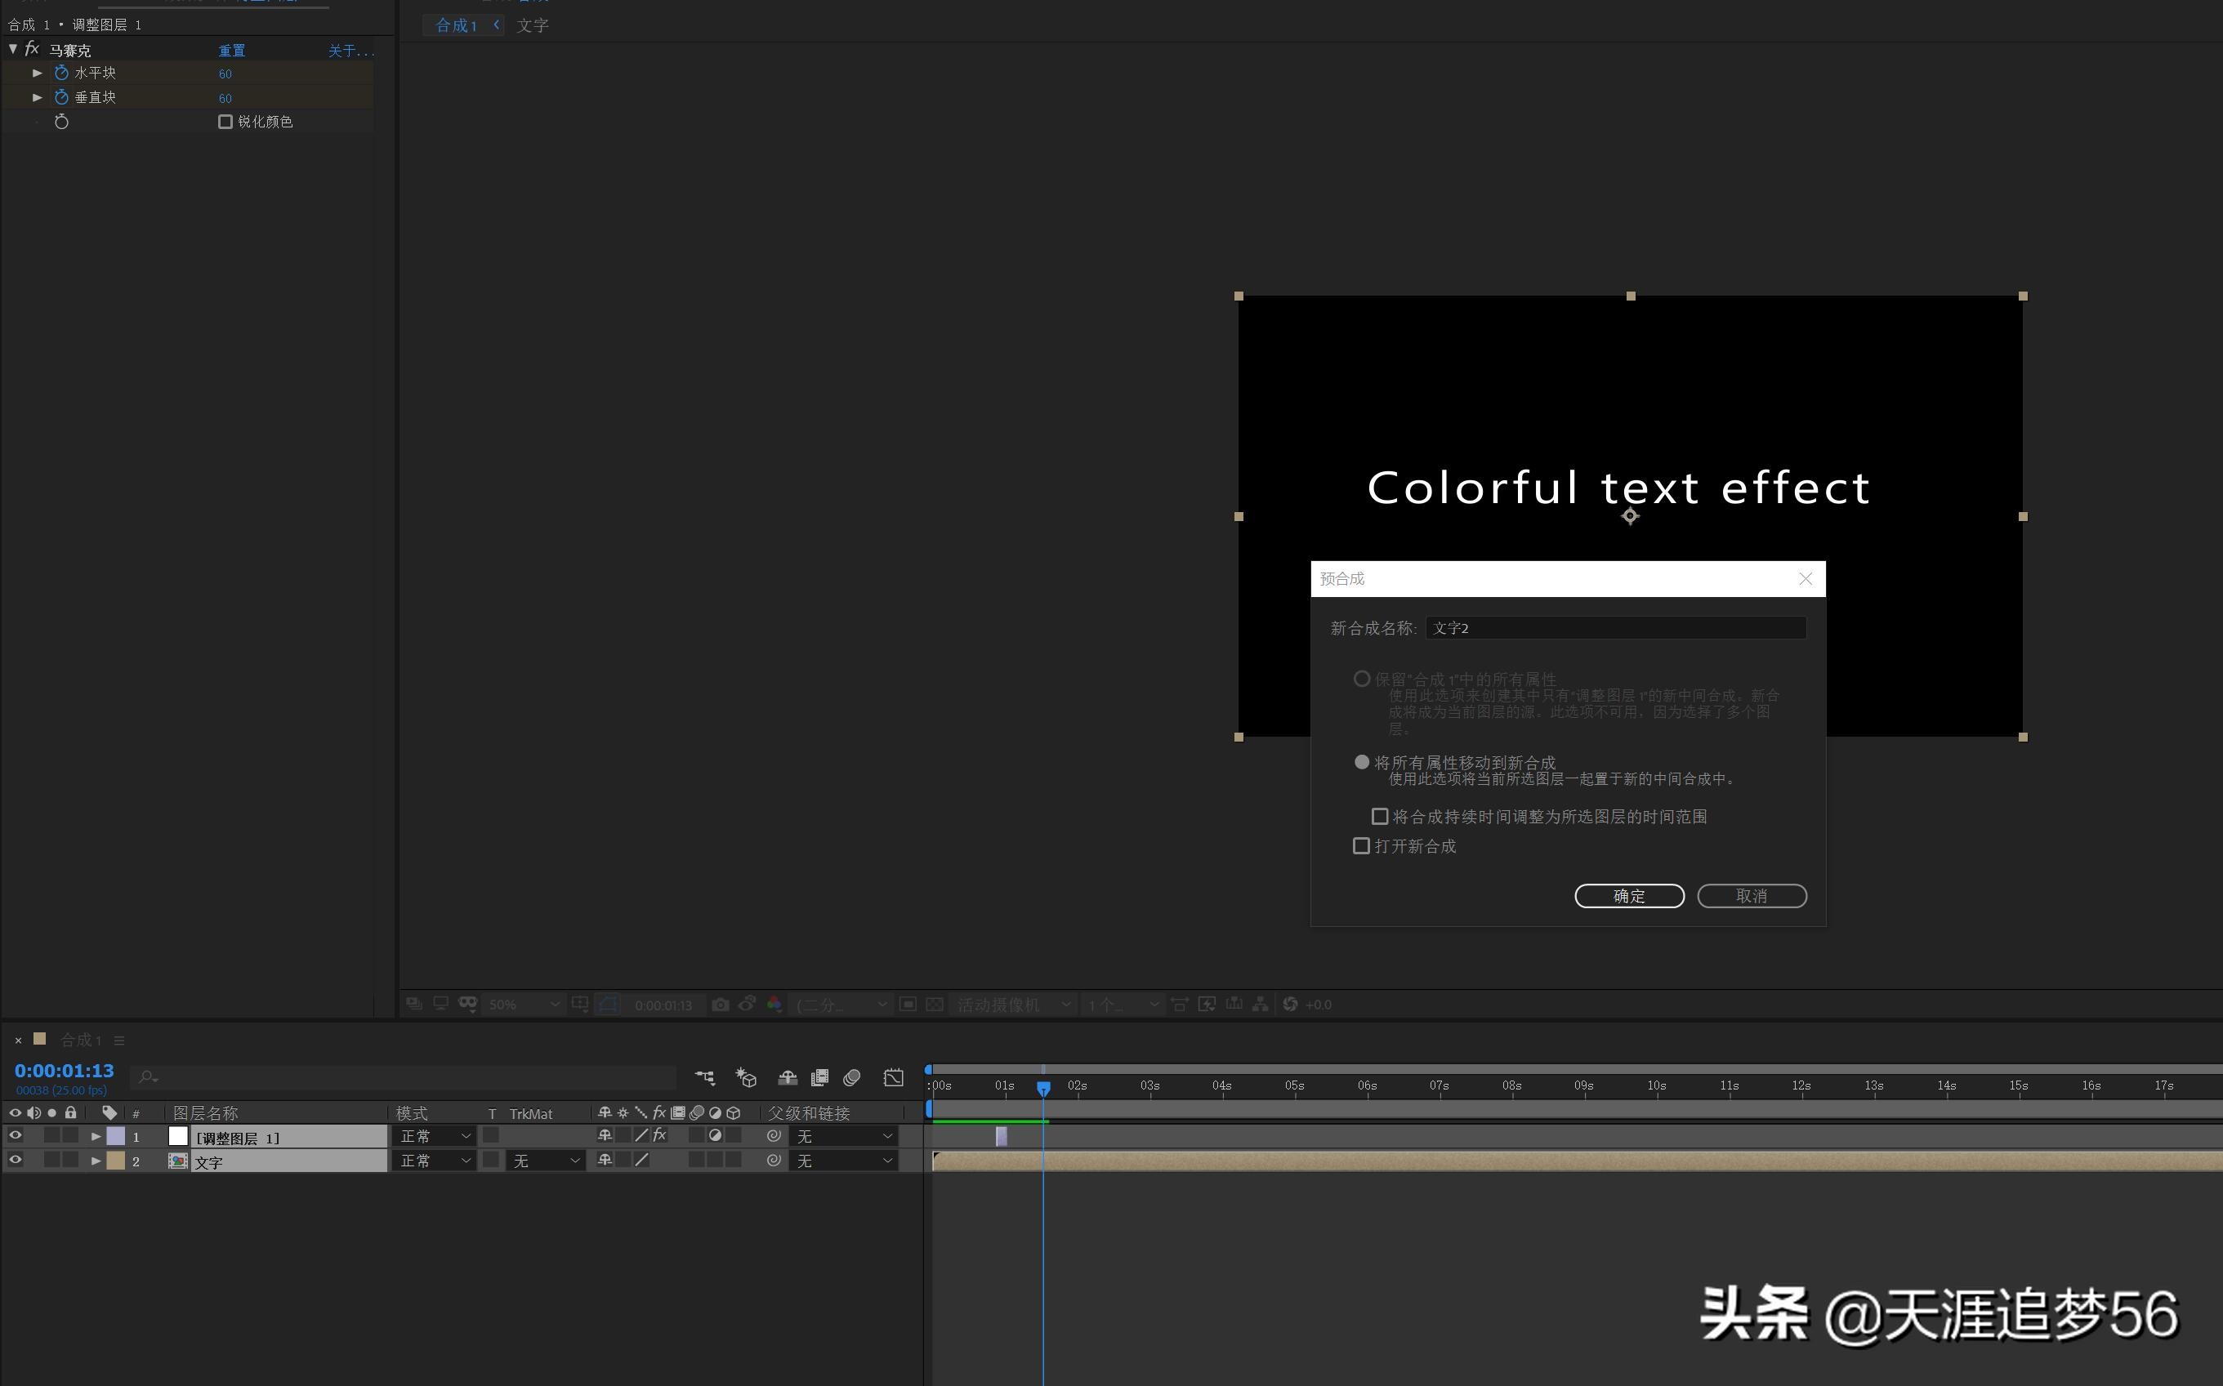Open the 50% magnification dropdown
Viewport: 2223px width, 1386px height.
[523, 1004]
